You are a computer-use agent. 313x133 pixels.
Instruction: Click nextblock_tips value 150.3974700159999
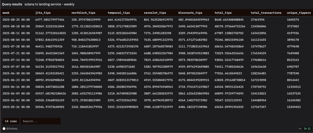coord(86,20)
